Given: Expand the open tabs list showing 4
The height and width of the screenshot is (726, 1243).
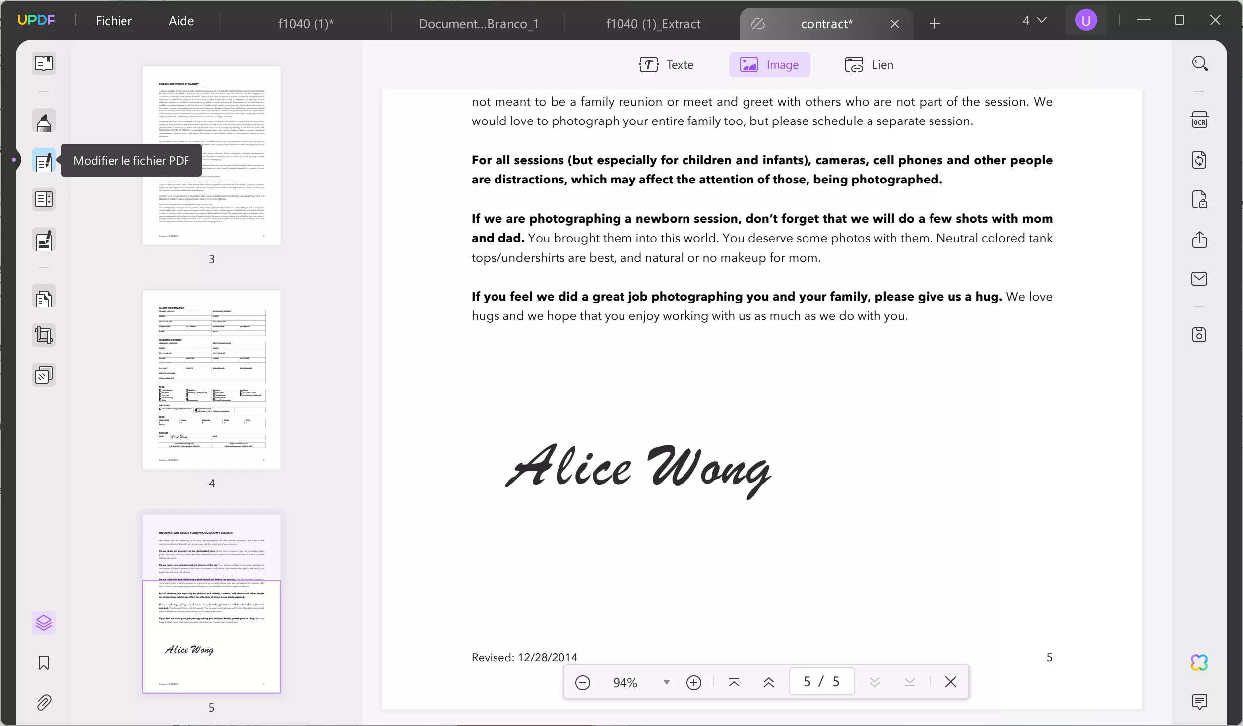Looking at the screenshot, I should [1034, 20].
